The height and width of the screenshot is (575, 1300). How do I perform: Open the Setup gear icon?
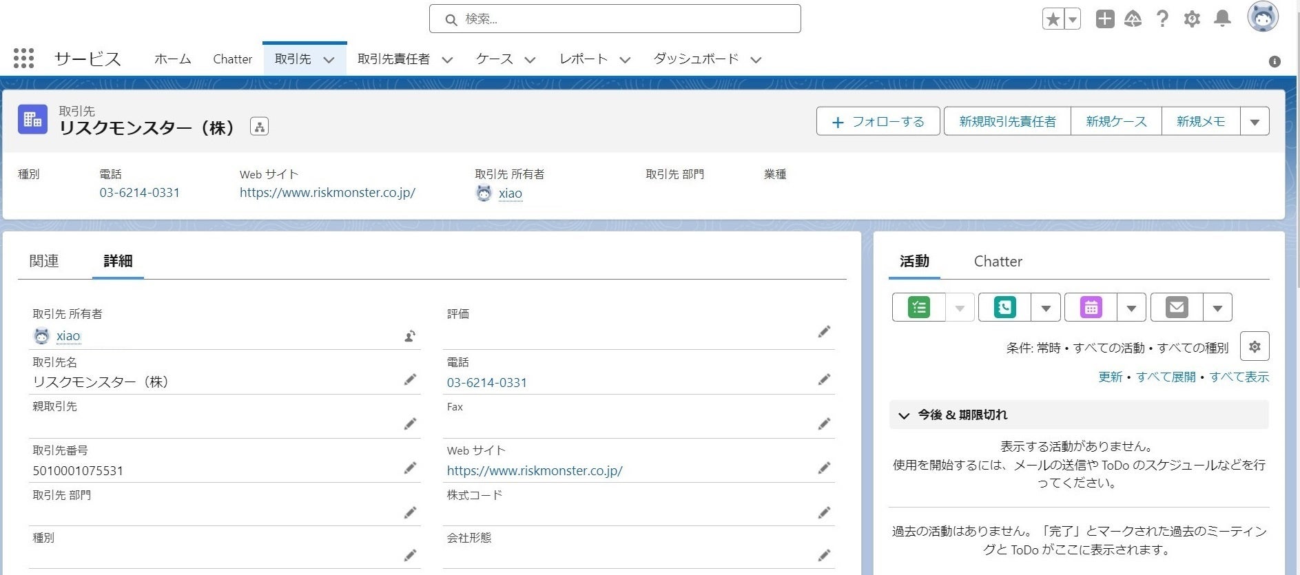tap(1192, 19)
